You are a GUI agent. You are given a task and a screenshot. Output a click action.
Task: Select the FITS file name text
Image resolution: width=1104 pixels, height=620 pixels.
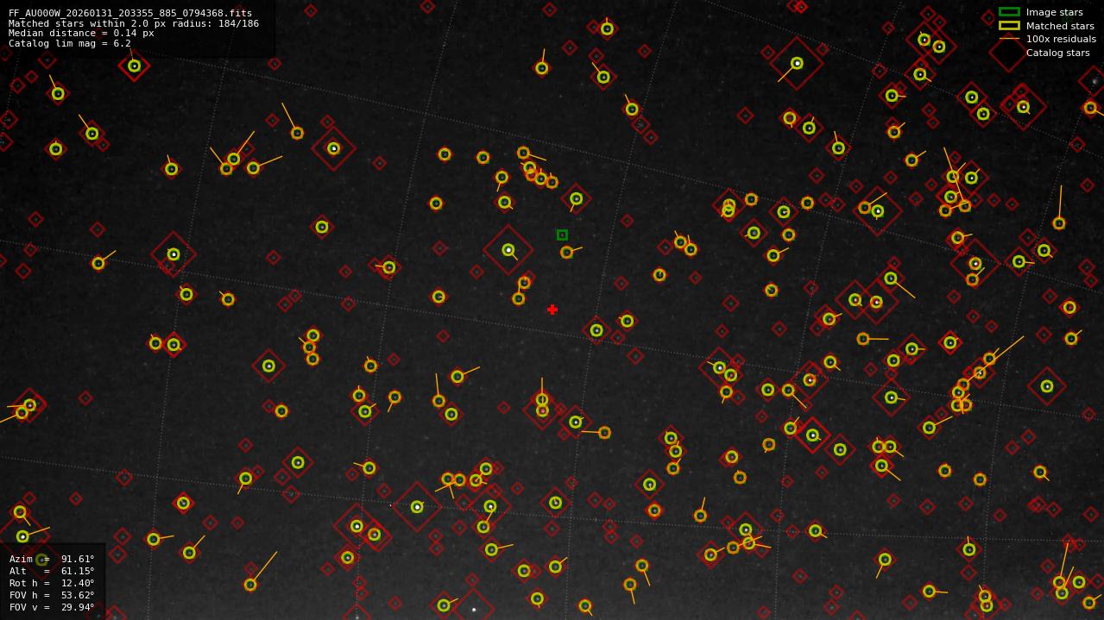point(130,13)
